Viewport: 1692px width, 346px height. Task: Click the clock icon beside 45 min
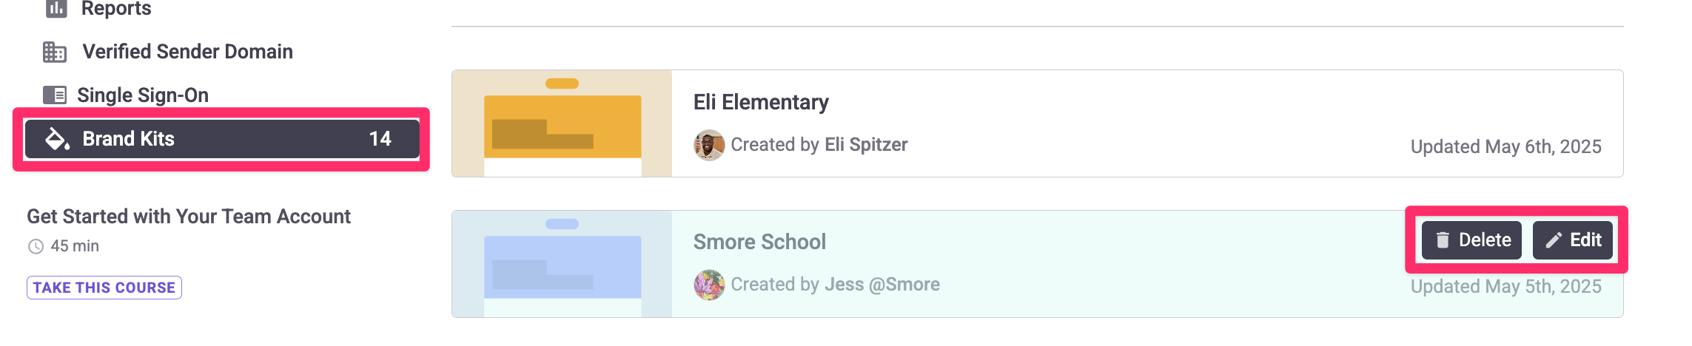click(x=36, y=246)
